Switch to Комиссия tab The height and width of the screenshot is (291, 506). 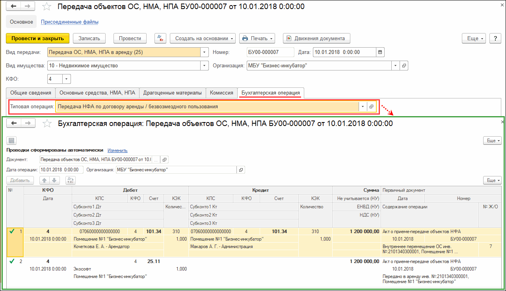222,93
